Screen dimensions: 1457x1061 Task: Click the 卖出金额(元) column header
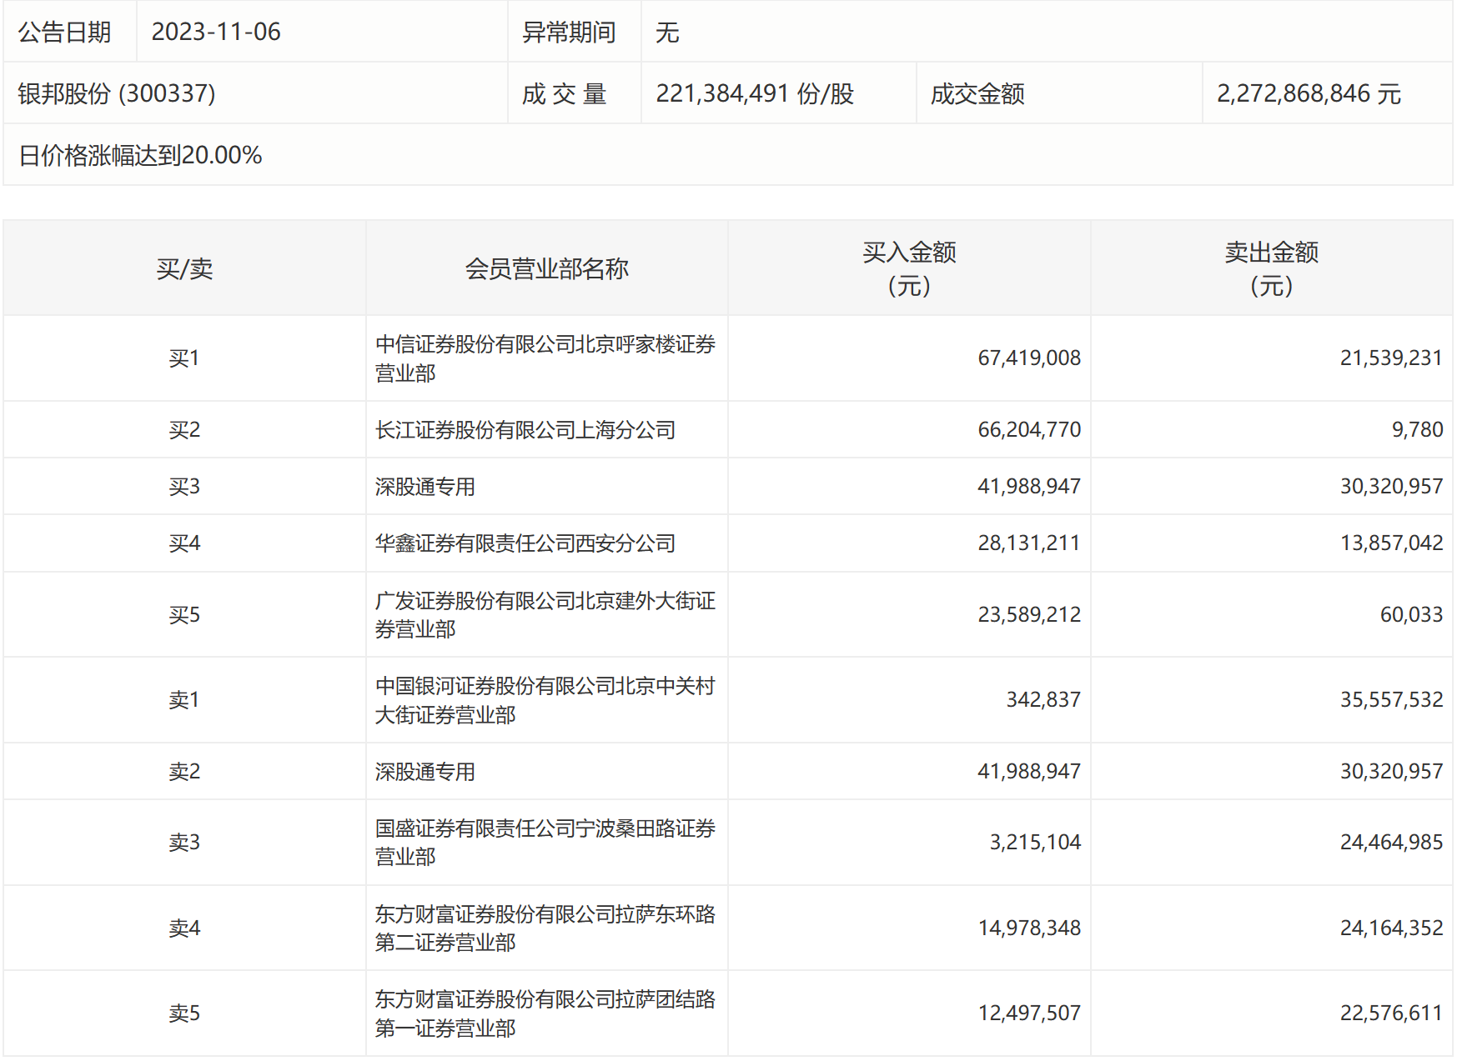coord(1272,268)
